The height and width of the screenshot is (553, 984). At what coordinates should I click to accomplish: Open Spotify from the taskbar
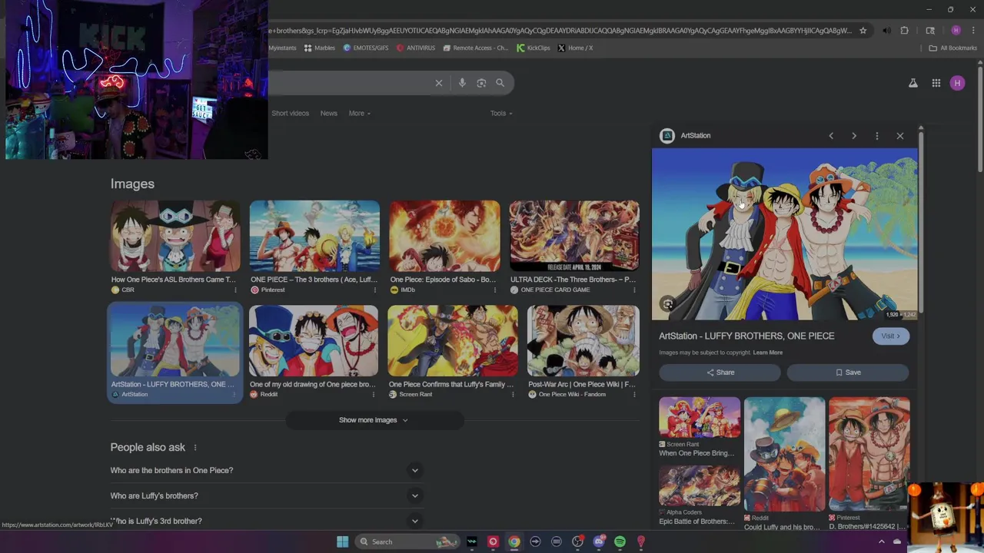coord(620,541)
